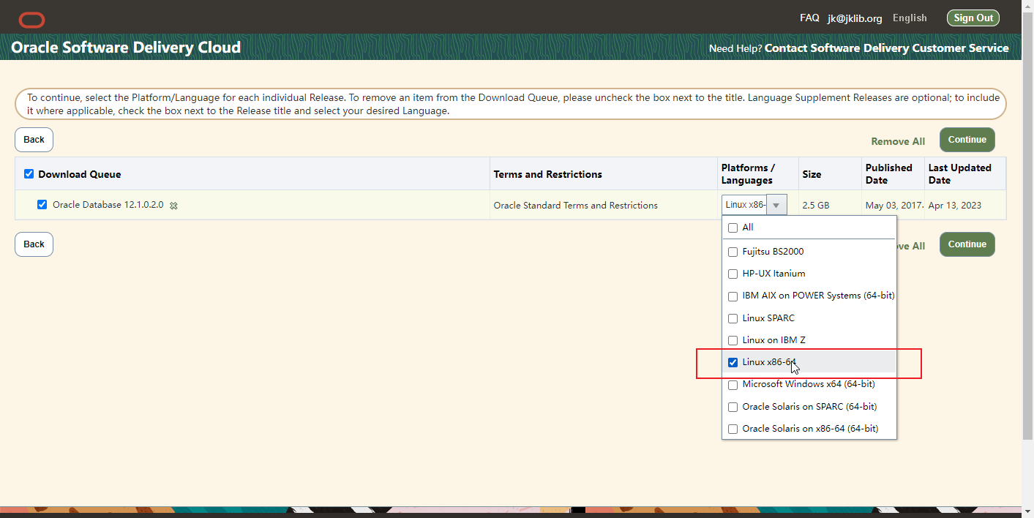Image resolution: width=1034 pixels, height=518 pixels.
Task: Check the All platforms option
Action: coord(733,228)
